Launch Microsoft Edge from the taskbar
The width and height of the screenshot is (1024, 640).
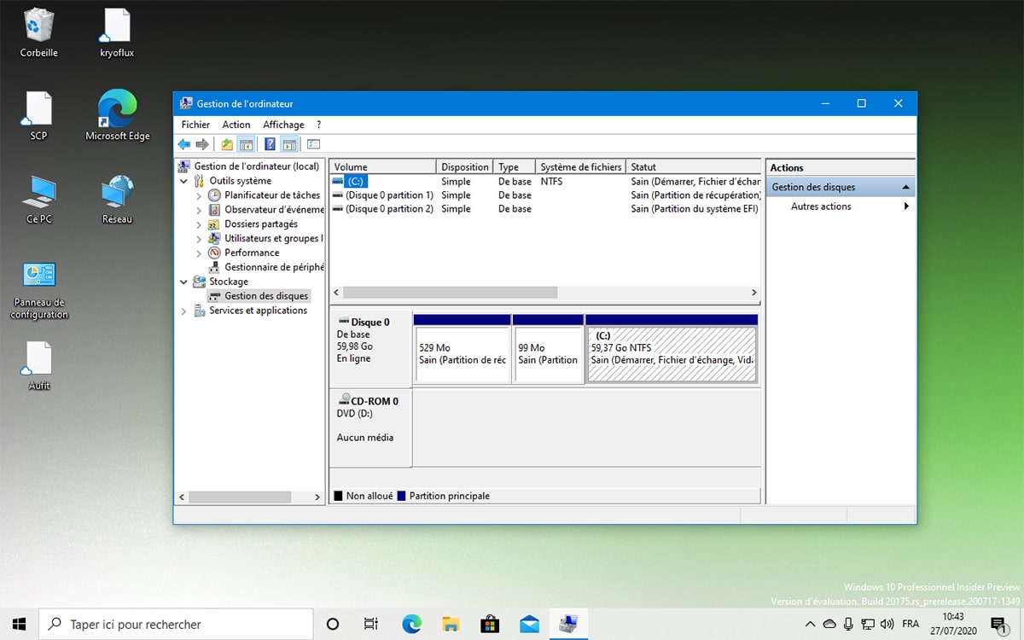coord(412,625)
